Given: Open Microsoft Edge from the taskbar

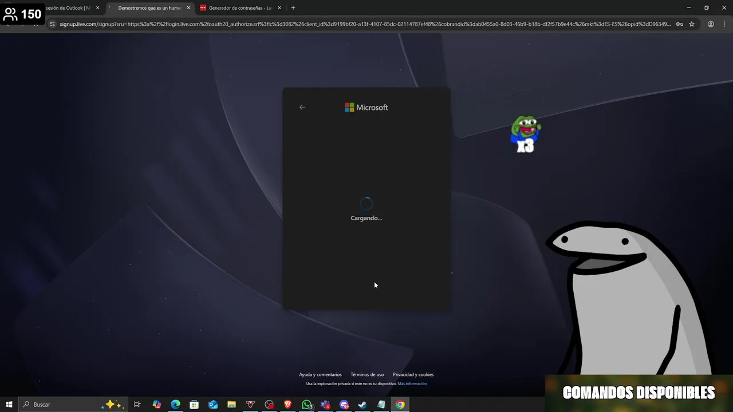Looking at the screenshot, I should coord(176,405).
